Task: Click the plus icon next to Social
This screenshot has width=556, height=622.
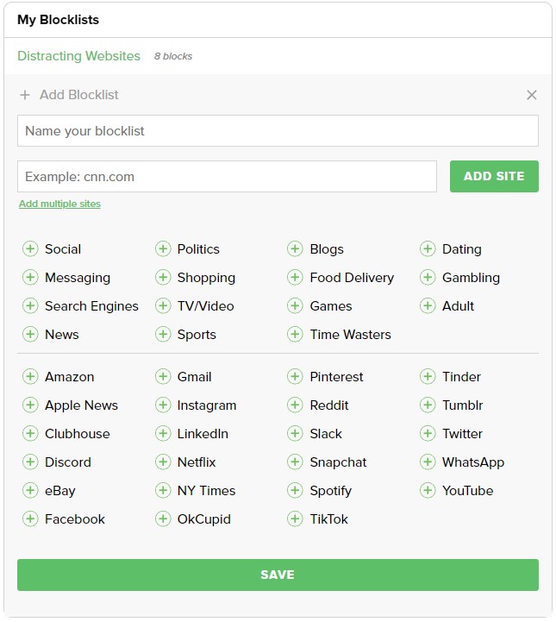Action: click(30, 249)
